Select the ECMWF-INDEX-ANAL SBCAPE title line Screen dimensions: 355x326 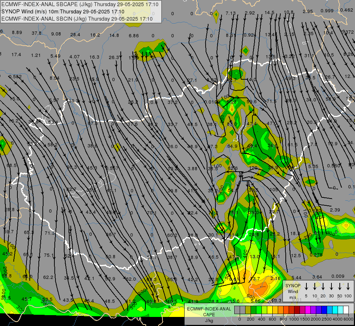(x=80, y=4)
